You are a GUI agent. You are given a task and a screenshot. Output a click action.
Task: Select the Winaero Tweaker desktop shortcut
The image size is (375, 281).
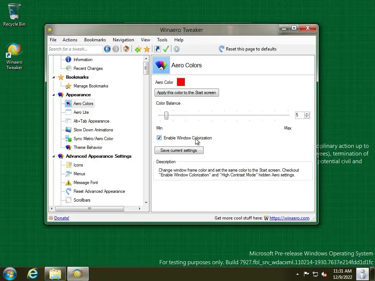tap(14, 56)
